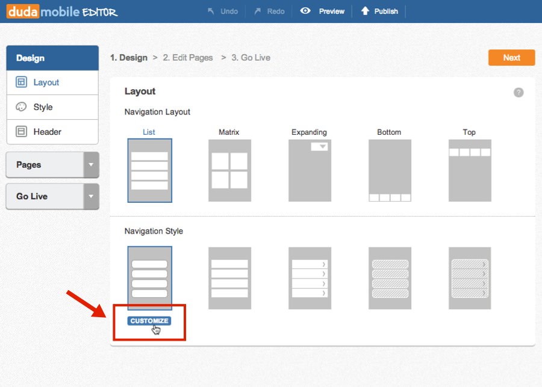Click the Publish text button

[386, 11]
